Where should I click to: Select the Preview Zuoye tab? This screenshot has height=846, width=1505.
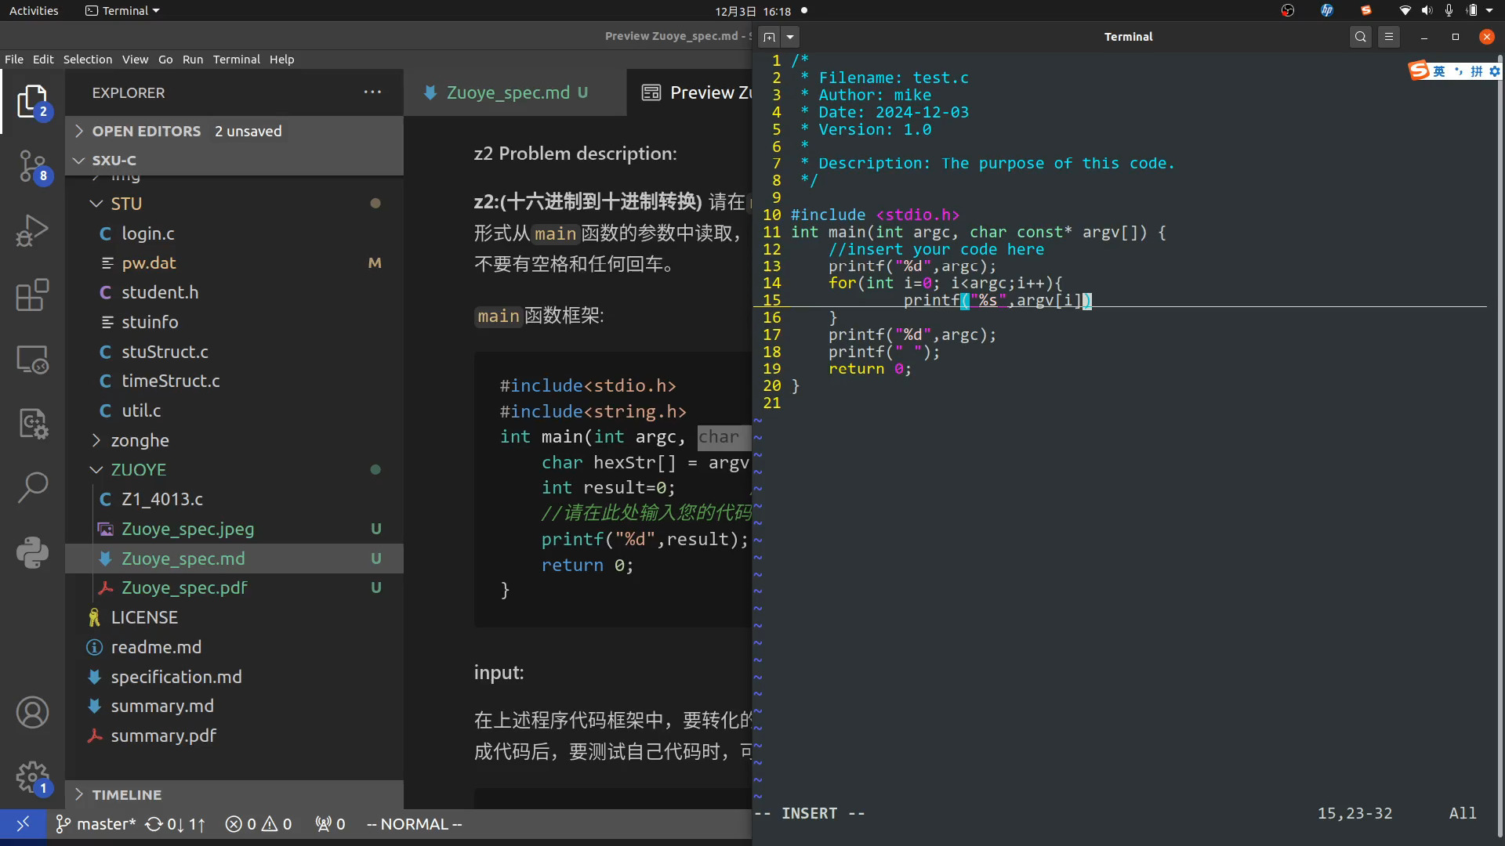pos(694,92)
